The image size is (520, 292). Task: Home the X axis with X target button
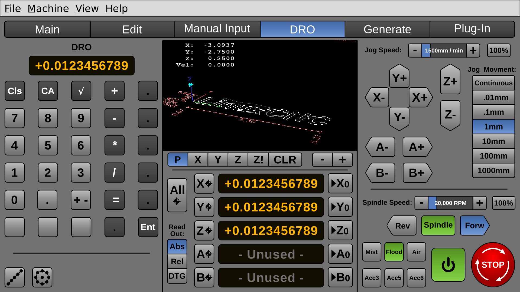coord(204,184)
